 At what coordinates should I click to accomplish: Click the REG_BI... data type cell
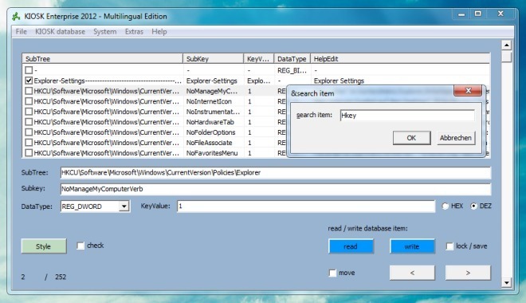pos(292,70)
